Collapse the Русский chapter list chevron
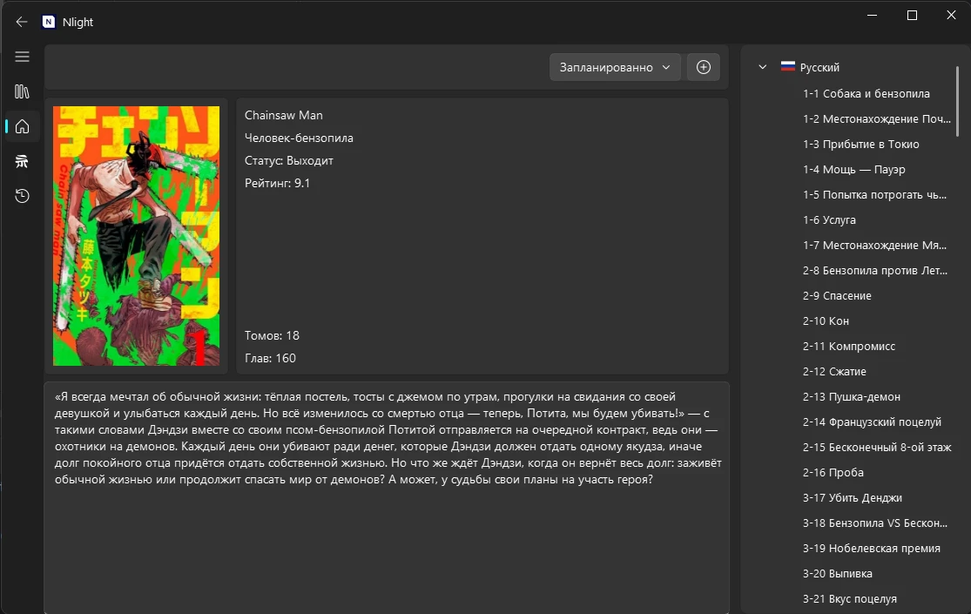 [763, 67]
